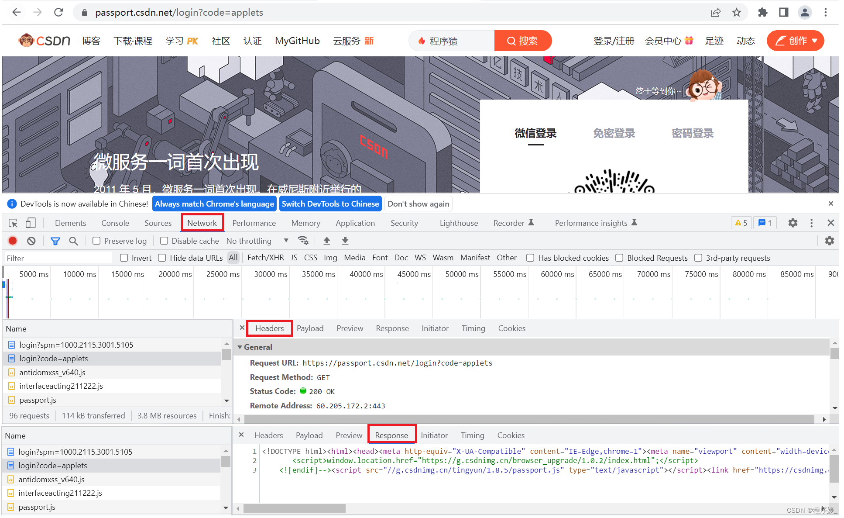Image resolution: width=844 pixels, height=518 pixels.
Task: Open the network search magnifier
Action: [x=73, y=241]
